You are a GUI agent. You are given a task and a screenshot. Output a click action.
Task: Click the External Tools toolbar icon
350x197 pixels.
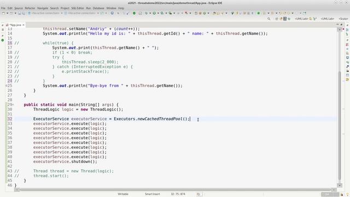tap(170, 13)
